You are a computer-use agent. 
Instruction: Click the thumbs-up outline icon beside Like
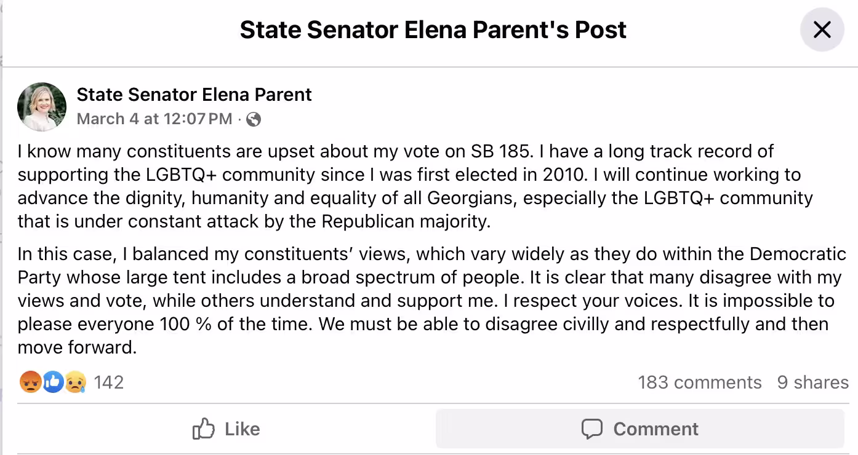point(204,429)
